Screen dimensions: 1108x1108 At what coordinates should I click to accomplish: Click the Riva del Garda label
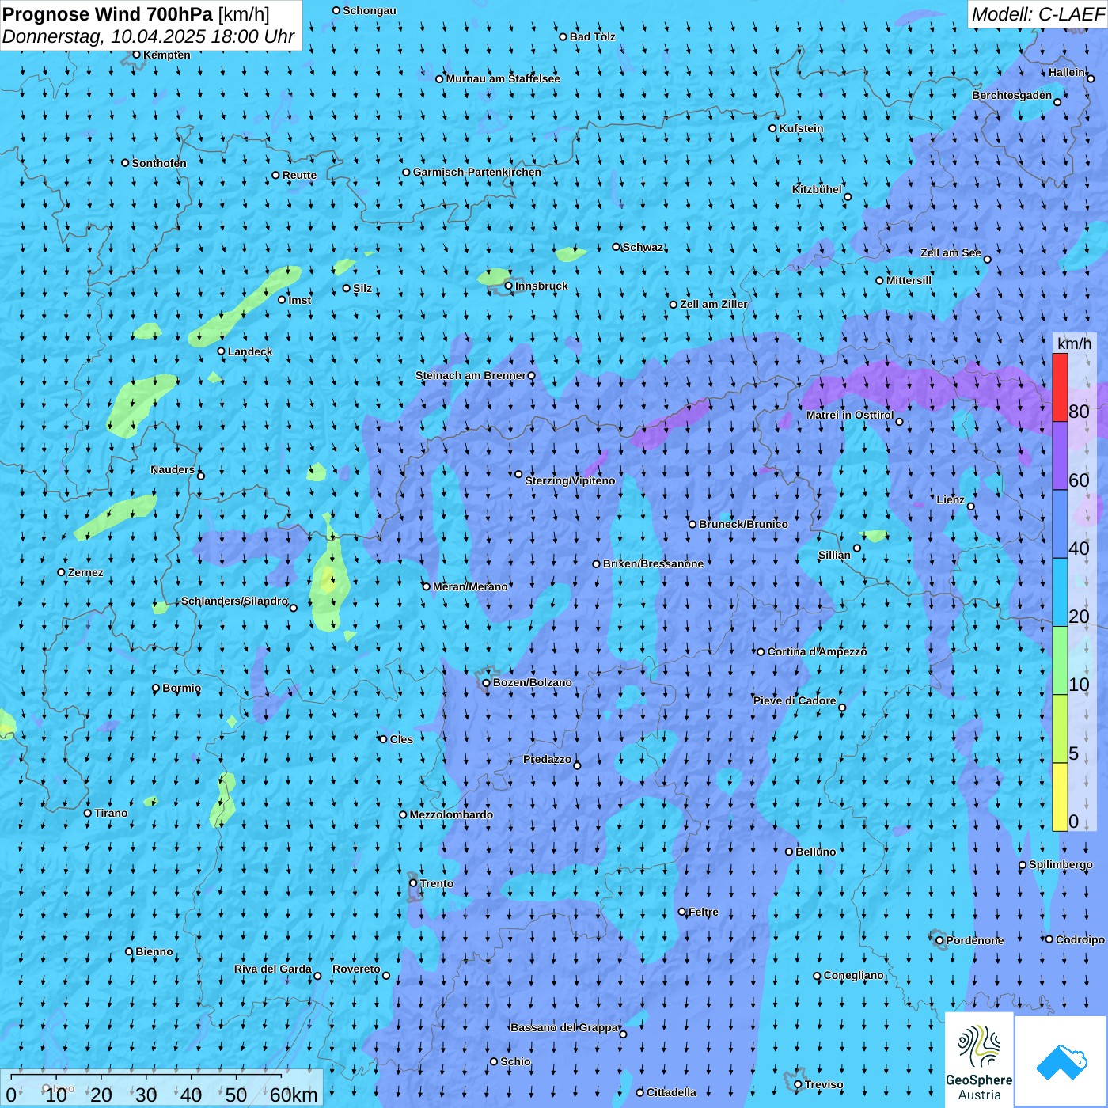(x=273, y=969)
